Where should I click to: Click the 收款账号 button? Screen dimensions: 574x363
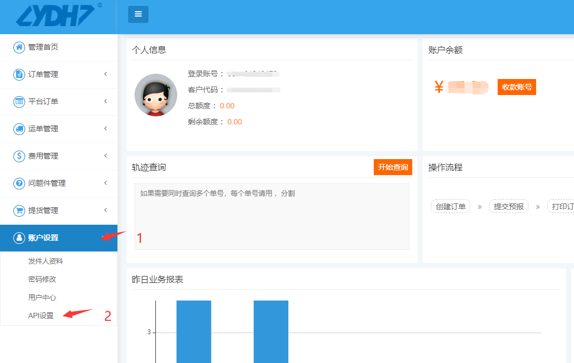516,87
